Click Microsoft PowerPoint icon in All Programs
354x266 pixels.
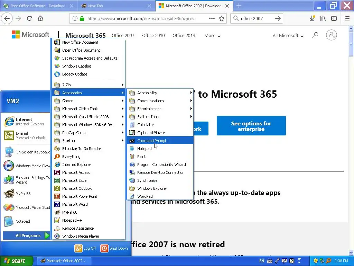pyautogui.click(x=57, y=196)
